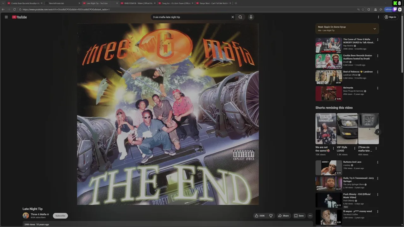Open the favorites list icon

click(x=381, y=9)
